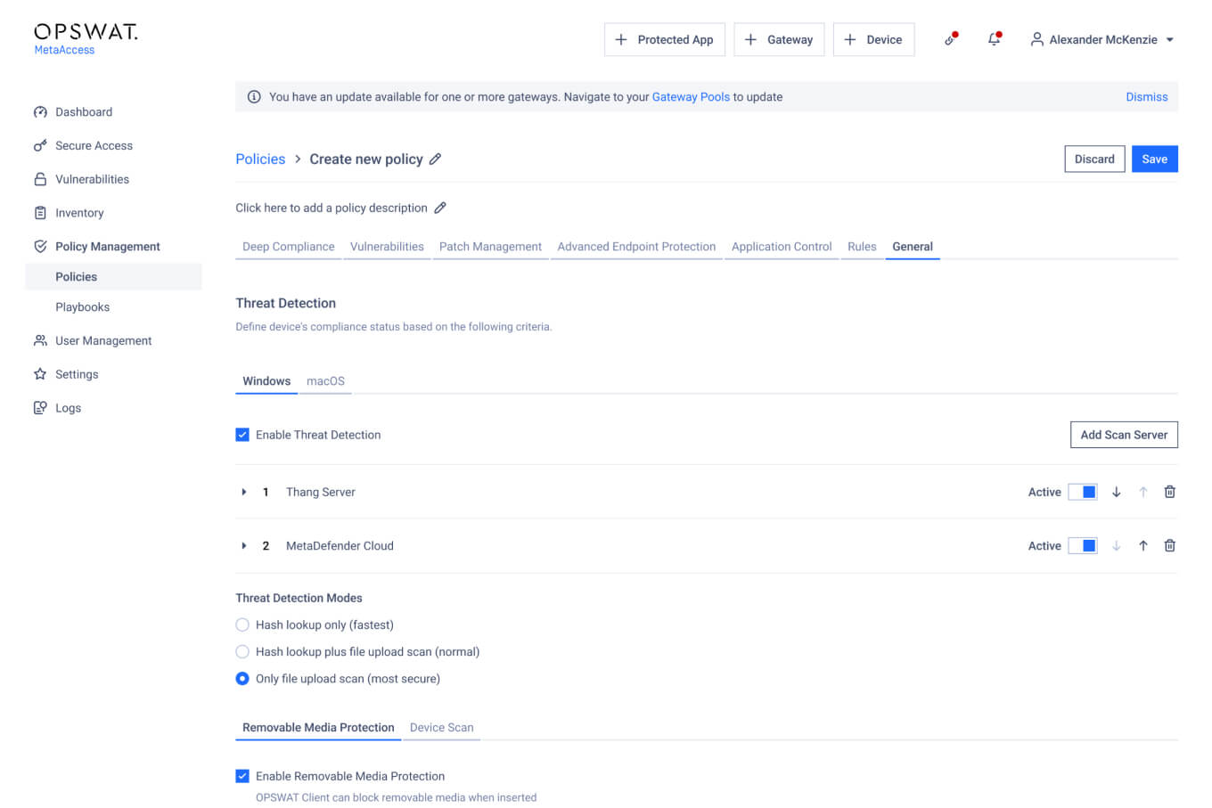Move MetaDefender Cloud up in order
This screenshot has width=1212, height=808.
[1142, 546]
